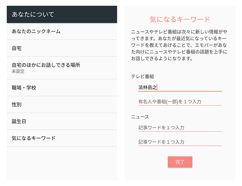Open the あなたのニックネーム setting
Screen dimensions: 242x186
tap(36, 31)
